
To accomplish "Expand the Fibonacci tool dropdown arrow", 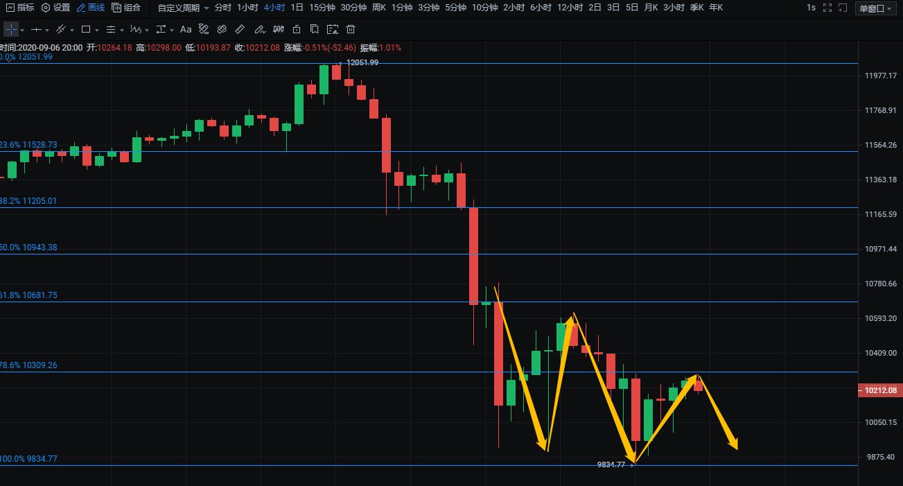I will click(122, 31).
